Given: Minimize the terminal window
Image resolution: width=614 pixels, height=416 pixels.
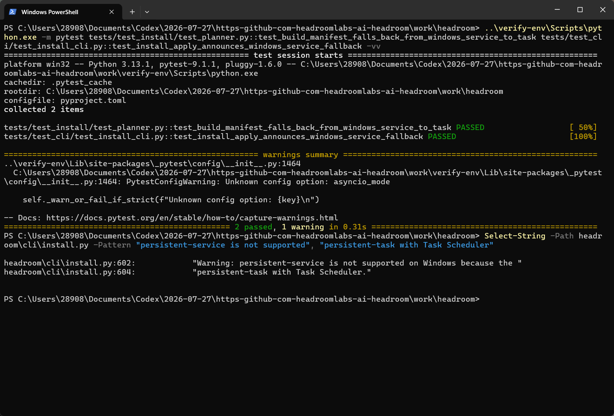Looking at the screenshot, I should click(x=557, y=9).
